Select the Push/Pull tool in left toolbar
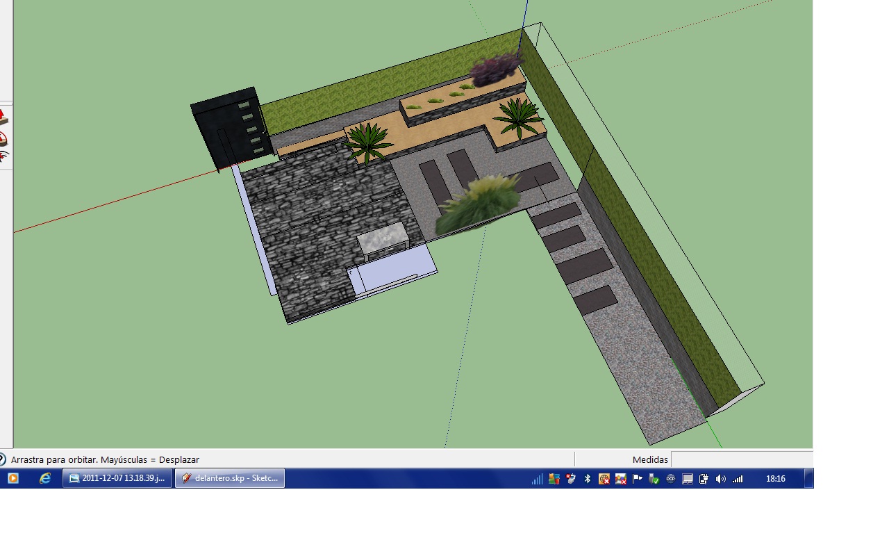Viewport: 889px width, 556px height. click(x=3, y=115)
